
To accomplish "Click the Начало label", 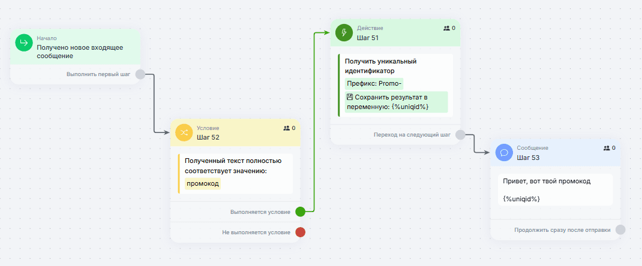I will coord(47,38).
